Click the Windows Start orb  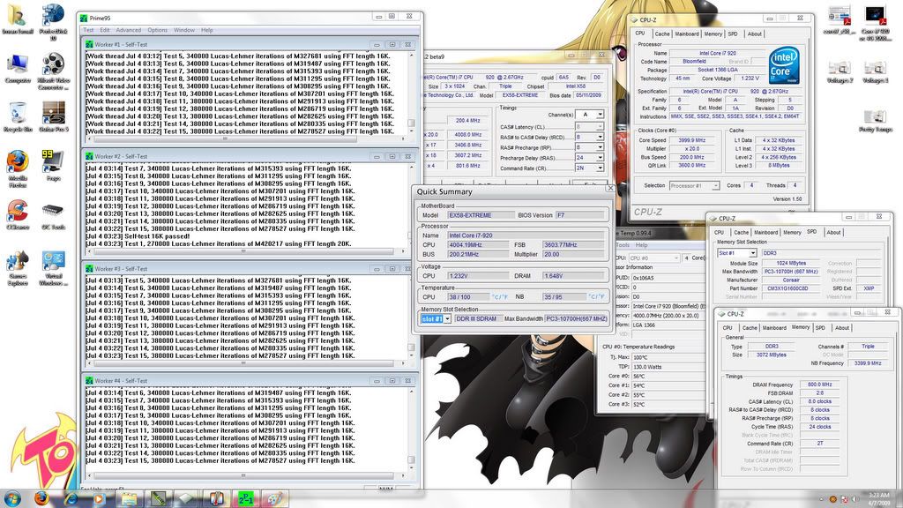[x=14, y=497]
